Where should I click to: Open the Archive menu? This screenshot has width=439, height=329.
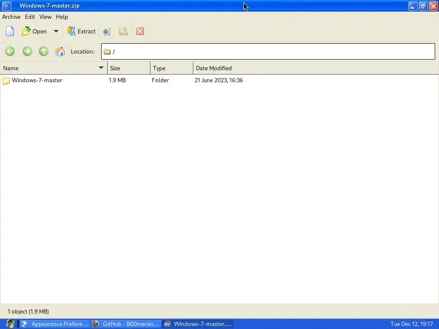(x=11, y=17)
